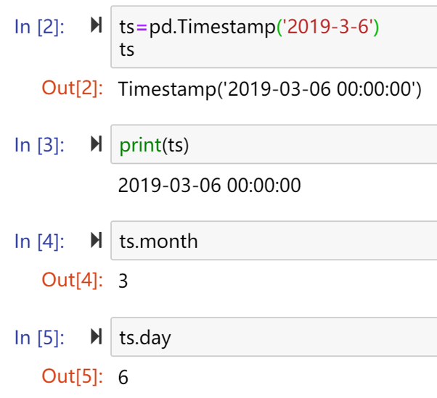This screenshot has height=398, width=437.
Task: Run cell In [3] with its run icon
Action: pyautogui.click(x=97, y=144)
